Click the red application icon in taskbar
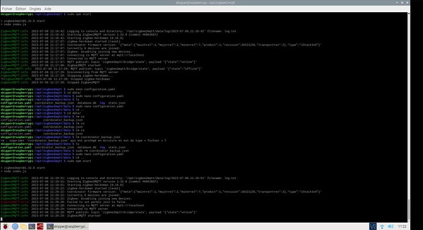This screenshot has height=230, width=423. (40, 226)
